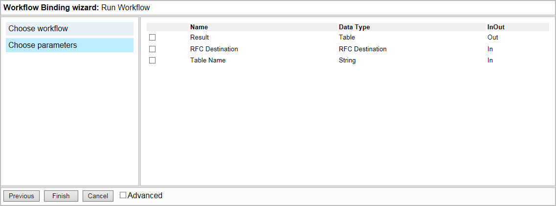Click the String data type cell

[x=347, y=61]
